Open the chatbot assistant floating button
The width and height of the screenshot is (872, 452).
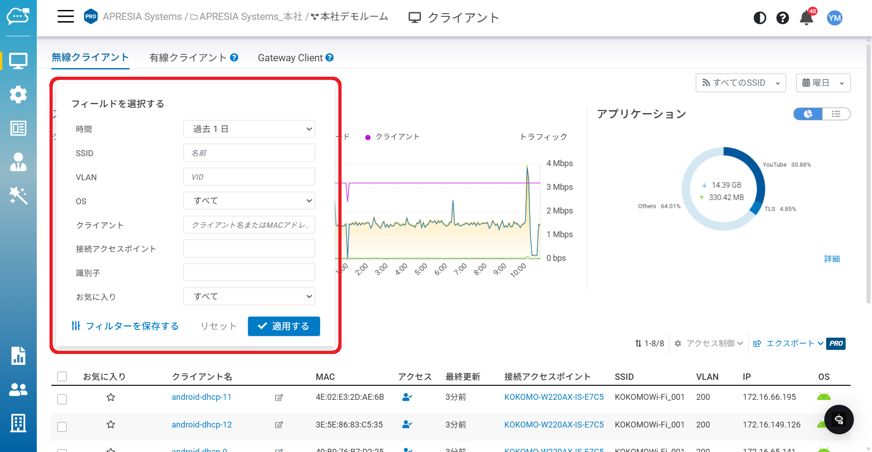click(x=839, y=419)
